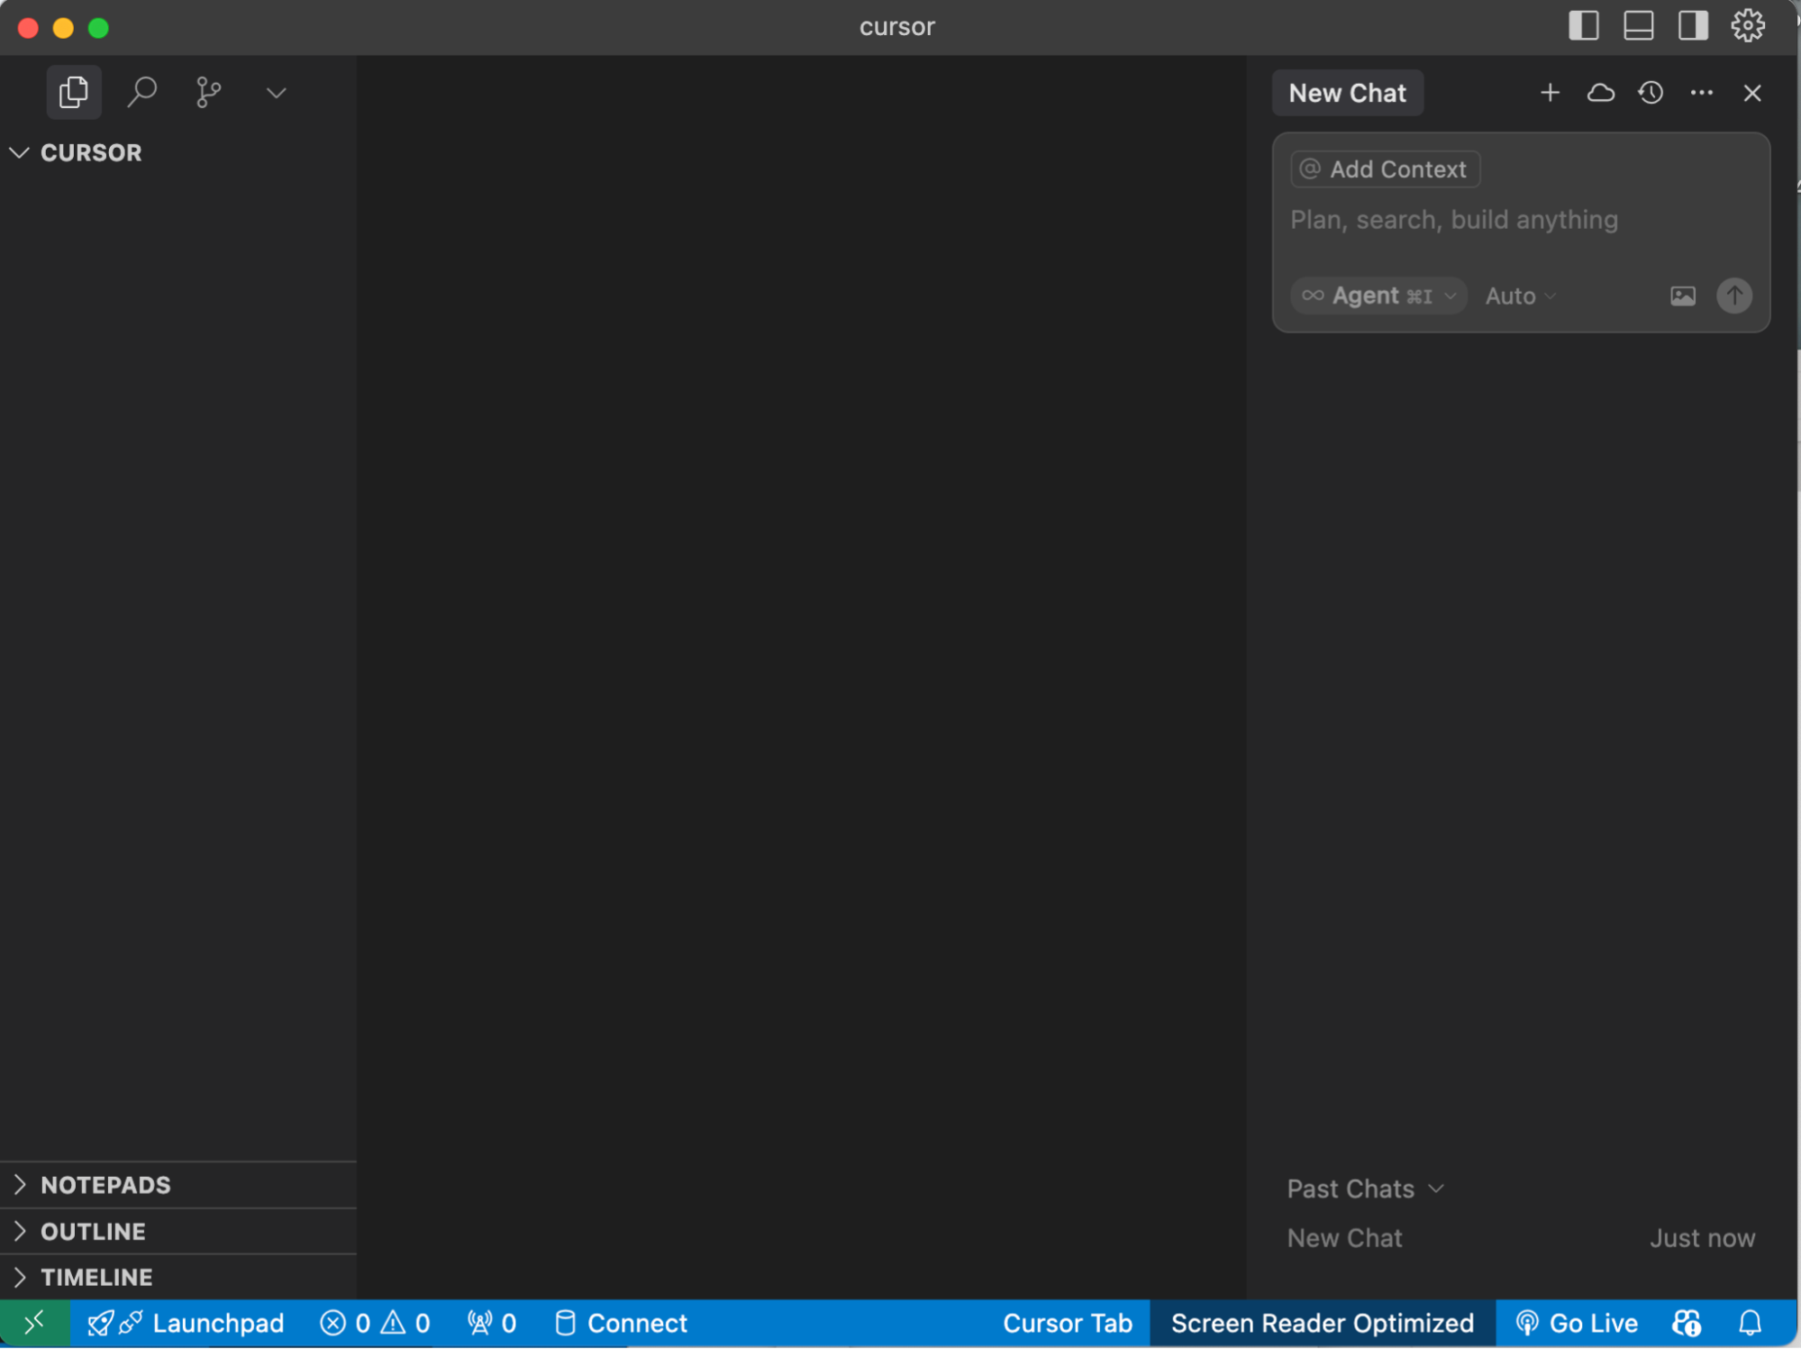Open settings gear in title bar
This screenshot has width=1801, height=1349.
pos(1748,25)
